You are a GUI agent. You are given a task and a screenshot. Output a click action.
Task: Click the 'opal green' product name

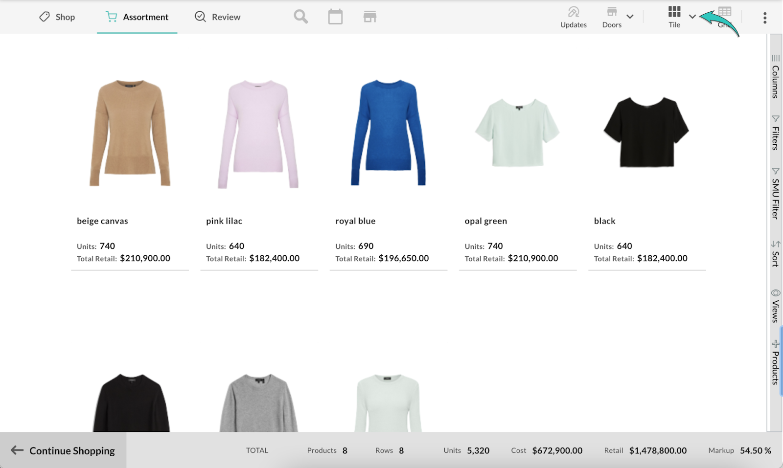[486, 221]
